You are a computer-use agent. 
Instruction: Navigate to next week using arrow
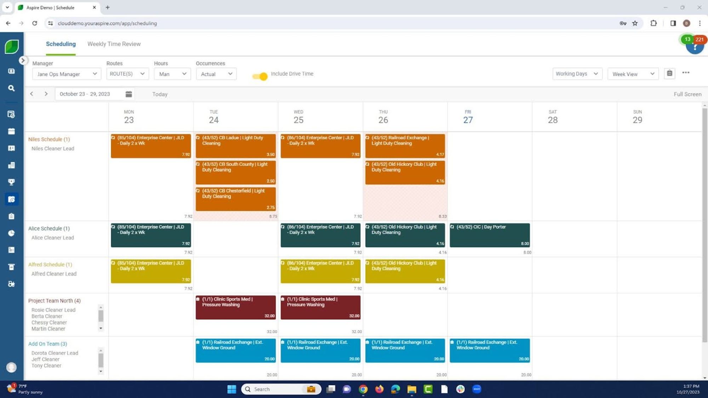pyautogui.click(x=46, y=94)
